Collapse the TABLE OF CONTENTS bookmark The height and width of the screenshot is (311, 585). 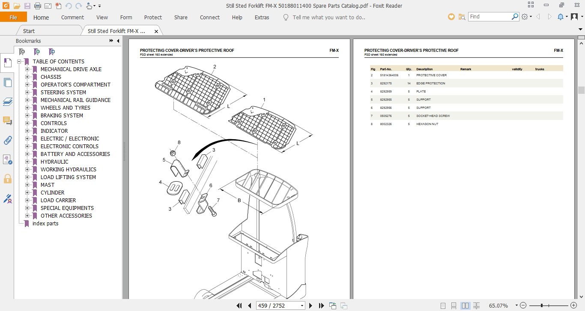click(x=20, y=61)
